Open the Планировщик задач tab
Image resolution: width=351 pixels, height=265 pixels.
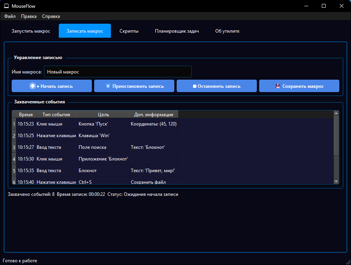pos(177,31)
